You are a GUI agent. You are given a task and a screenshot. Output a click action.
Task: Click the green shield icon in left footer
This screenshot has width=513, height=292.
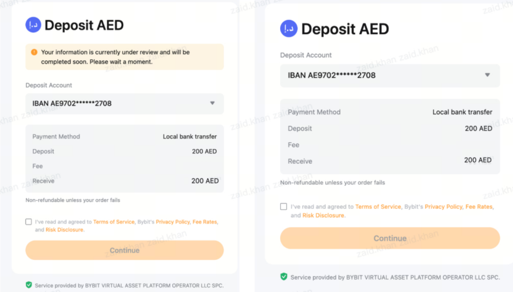click(x=29, y=285)
